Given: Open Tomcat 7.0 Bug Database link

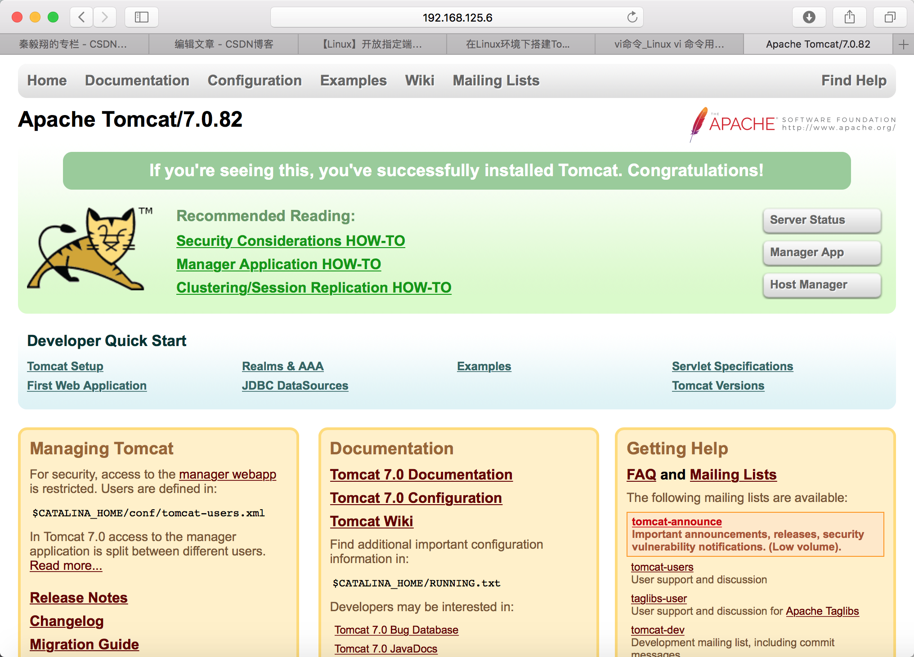Looking at the screenshot, I should (x=396, y=630).
